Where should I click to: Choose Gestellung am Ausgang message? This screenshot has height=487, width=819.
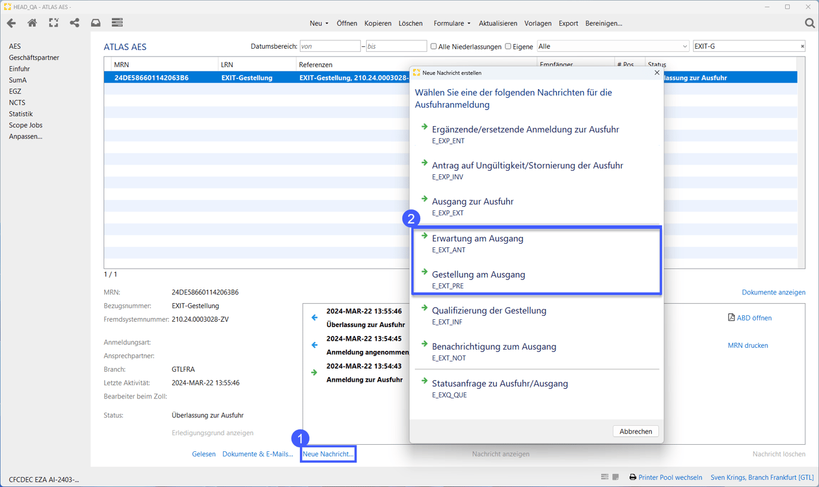(479, 275)
